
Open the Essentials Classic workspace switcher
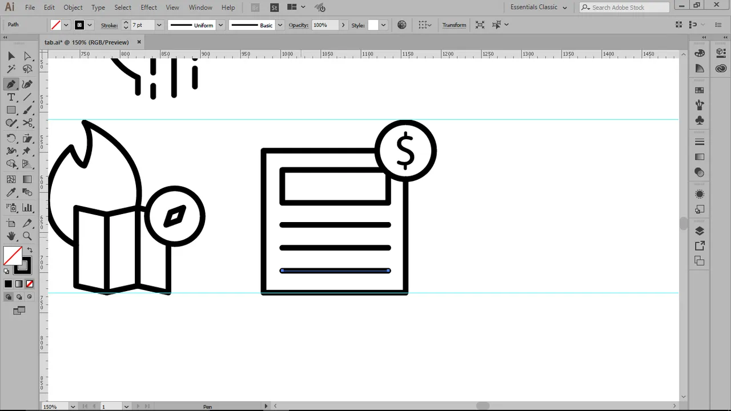(x=539, y=7)
